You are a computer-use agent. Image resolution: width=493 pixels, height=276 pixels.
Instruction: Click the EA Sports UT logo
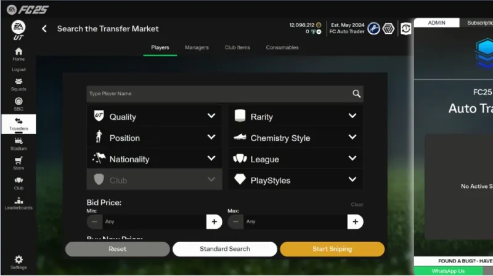(x=18, y=30)
